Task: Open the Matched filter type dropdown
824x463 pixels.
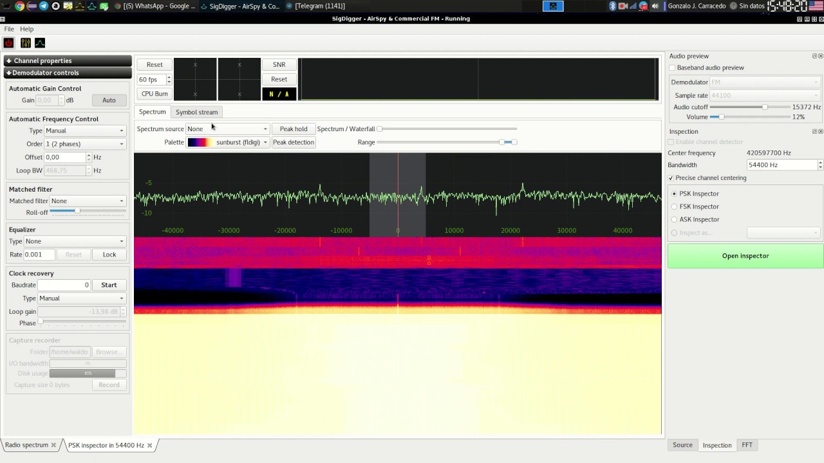Action: 87,201
